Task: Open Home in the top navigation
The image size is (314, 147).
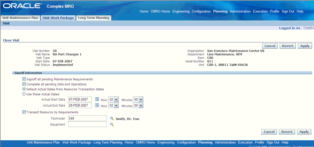Action: point(144,11)
